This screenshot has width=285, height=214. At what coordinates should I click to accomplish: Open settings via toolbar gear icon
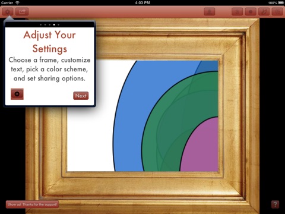[x=8, y=12]
